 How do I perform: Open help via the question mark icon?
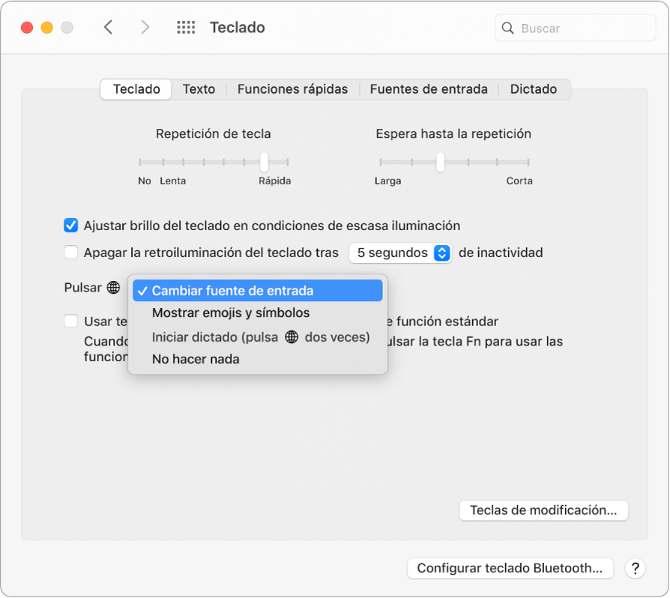(x=636, y=568)
